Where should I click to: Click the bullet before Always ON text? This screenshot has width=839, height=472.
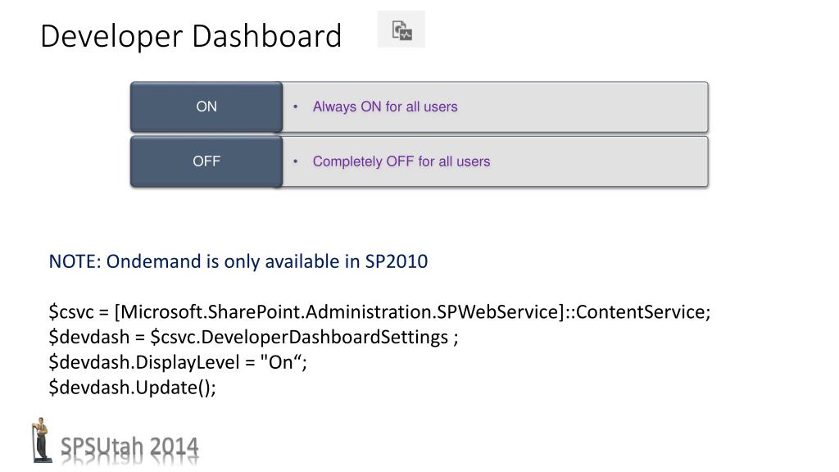(x=295, y=107)
